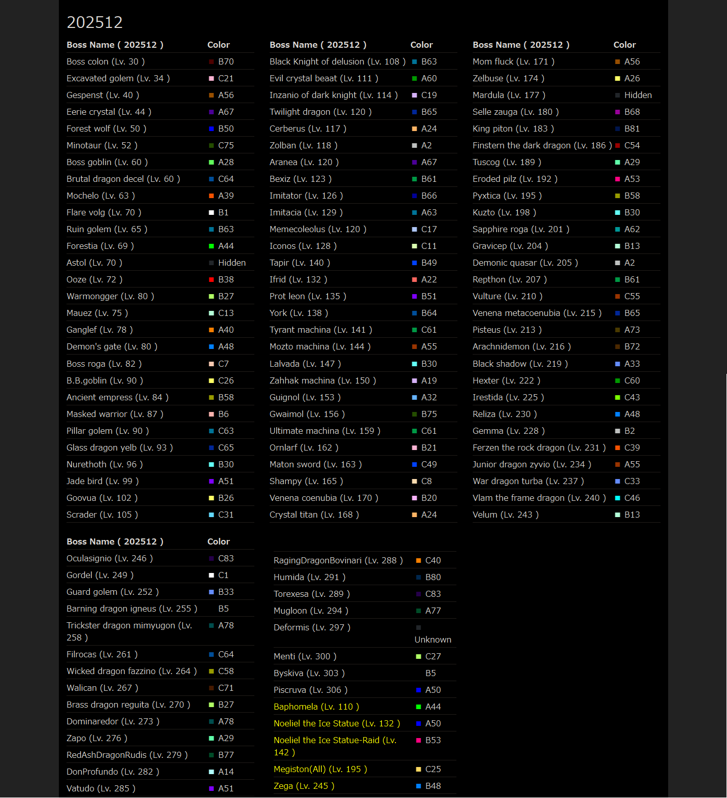Open the Crystal titan (Lv. 168) link
This screenshot has width=727, height=798.
point(314,515)
